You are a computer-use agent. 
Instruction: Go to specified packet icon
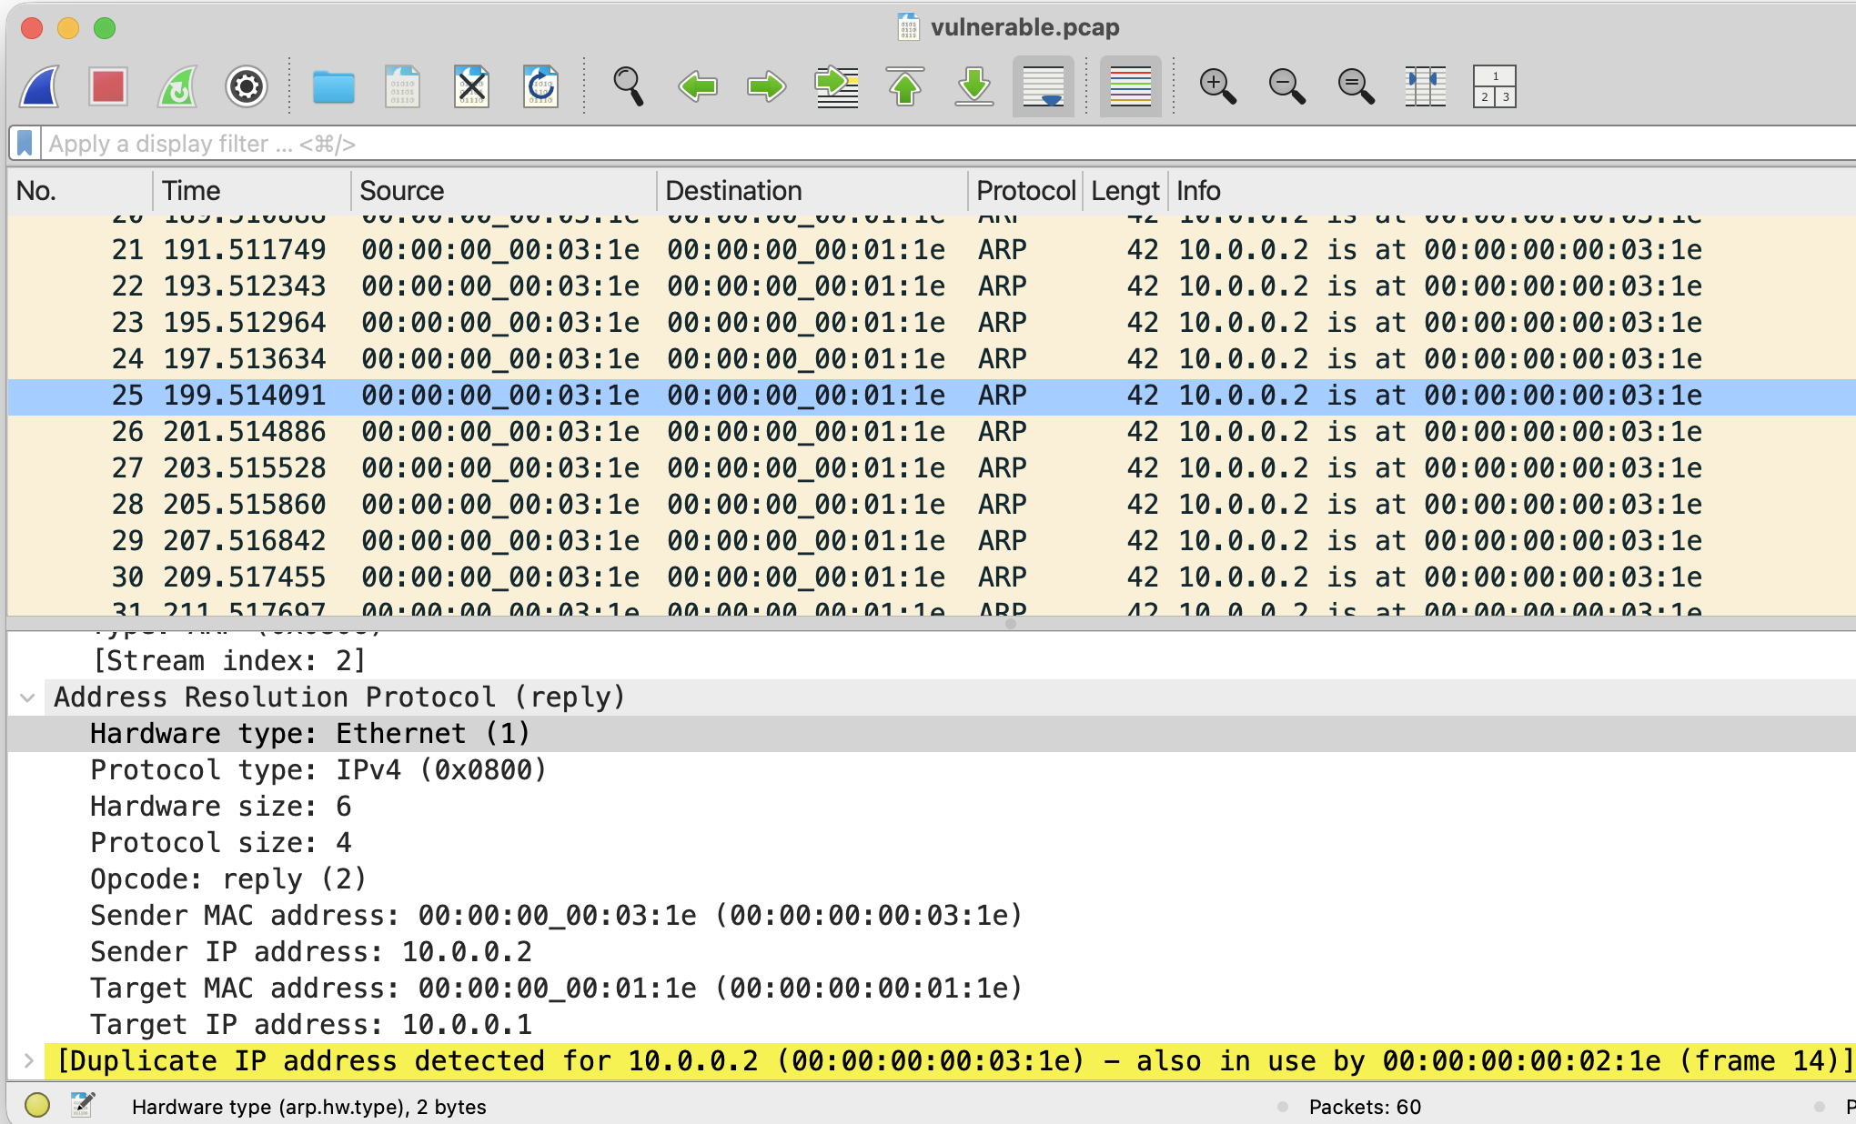(x=836, y=86)
